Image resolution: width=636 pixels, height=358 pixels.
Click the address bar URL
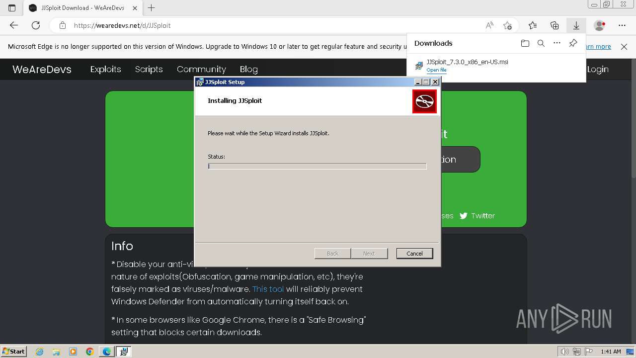coord(122,25)
